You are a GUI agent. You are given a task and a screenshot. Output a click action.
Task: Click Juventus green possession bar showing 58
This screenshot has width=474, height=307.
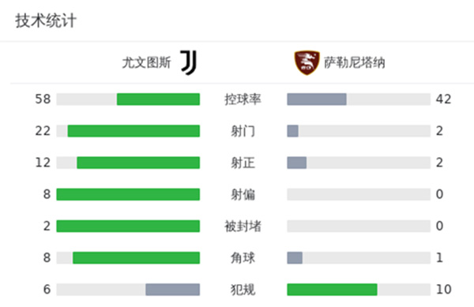(159, 99)
